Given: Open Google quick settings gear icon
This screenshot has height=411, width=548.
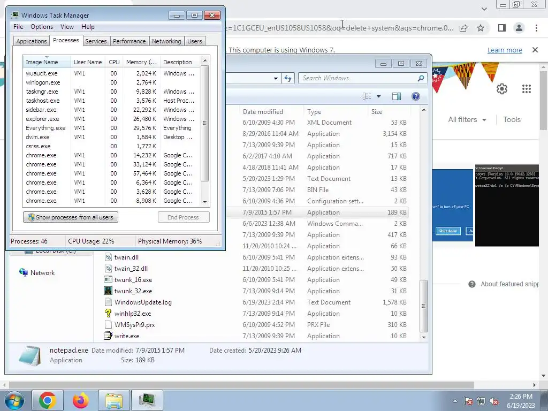Looking at the screenshot, I should pyautogui.click(x=502, y=89).
